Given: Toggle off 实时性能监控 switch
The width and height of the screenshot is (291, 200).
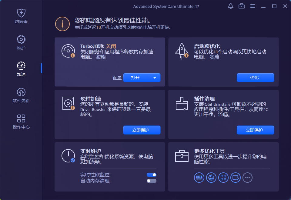Looking at the screenshot, I should tap(152, 175).
